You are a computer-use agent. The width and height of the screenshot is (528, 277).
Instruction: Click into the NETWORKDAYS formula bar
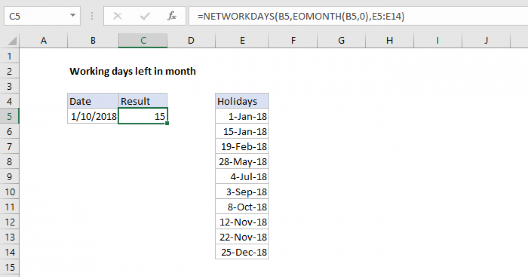coord(352,16)
